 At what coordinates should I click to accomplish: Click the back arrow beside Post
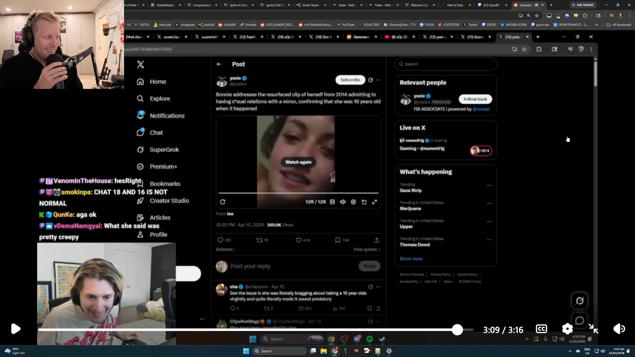click(219, 64)
